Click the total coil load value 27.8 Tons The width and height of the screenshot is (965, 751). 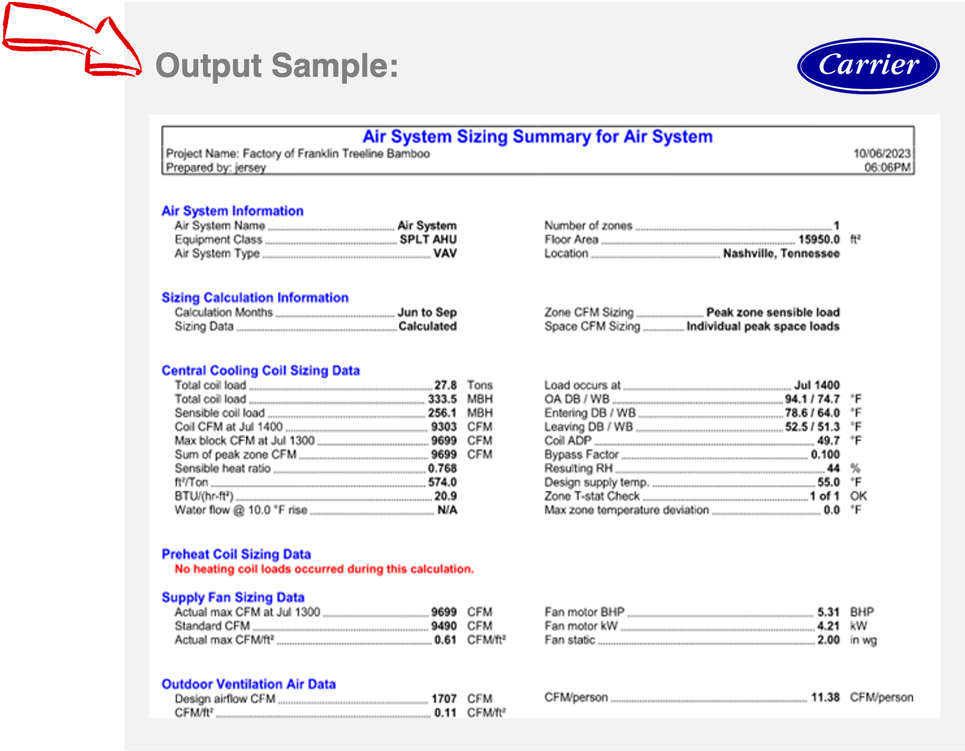click(445, 385)
